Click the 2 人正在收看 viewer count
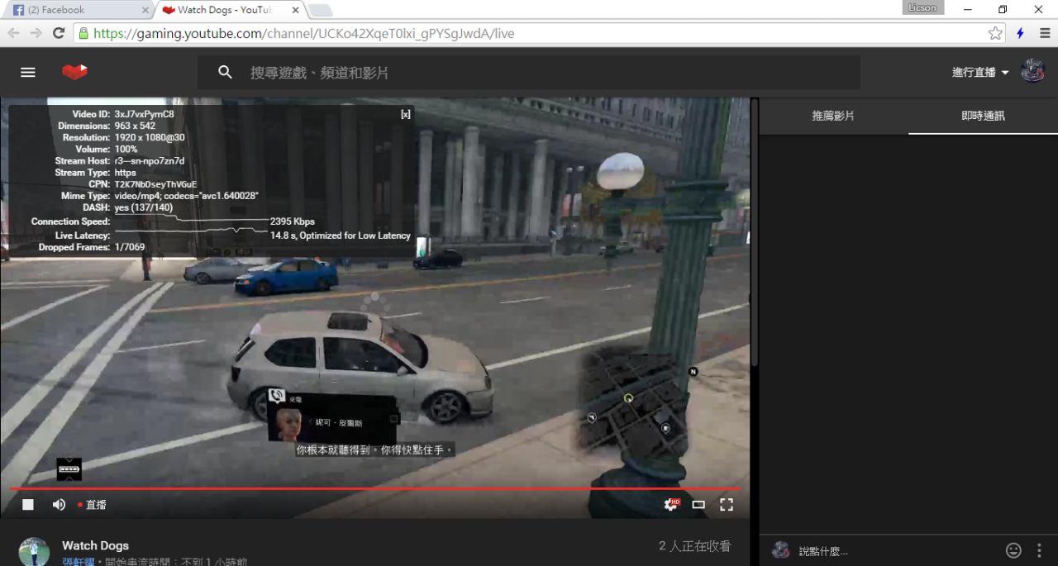The image size is (1058, 566). [x=695, y=546]
